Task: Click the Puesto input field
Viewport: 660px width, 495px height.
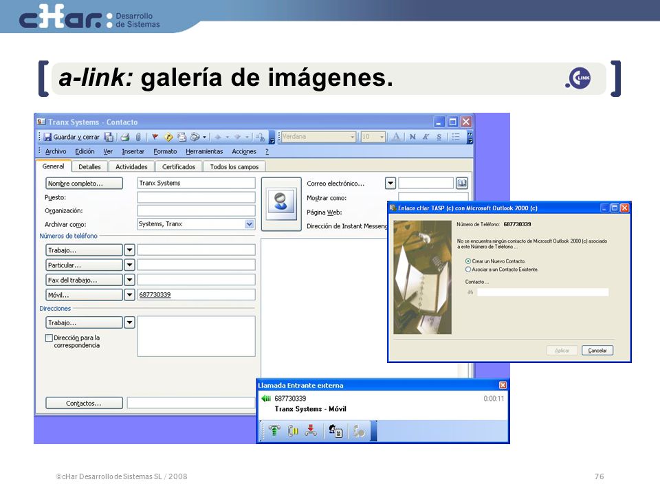Action: tap(196, 197)
